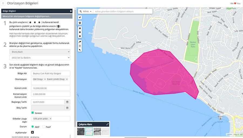243x138 pixels.
Task: Click the Konservasyon Kümül Limiti field
Action: tap(50, 94)
